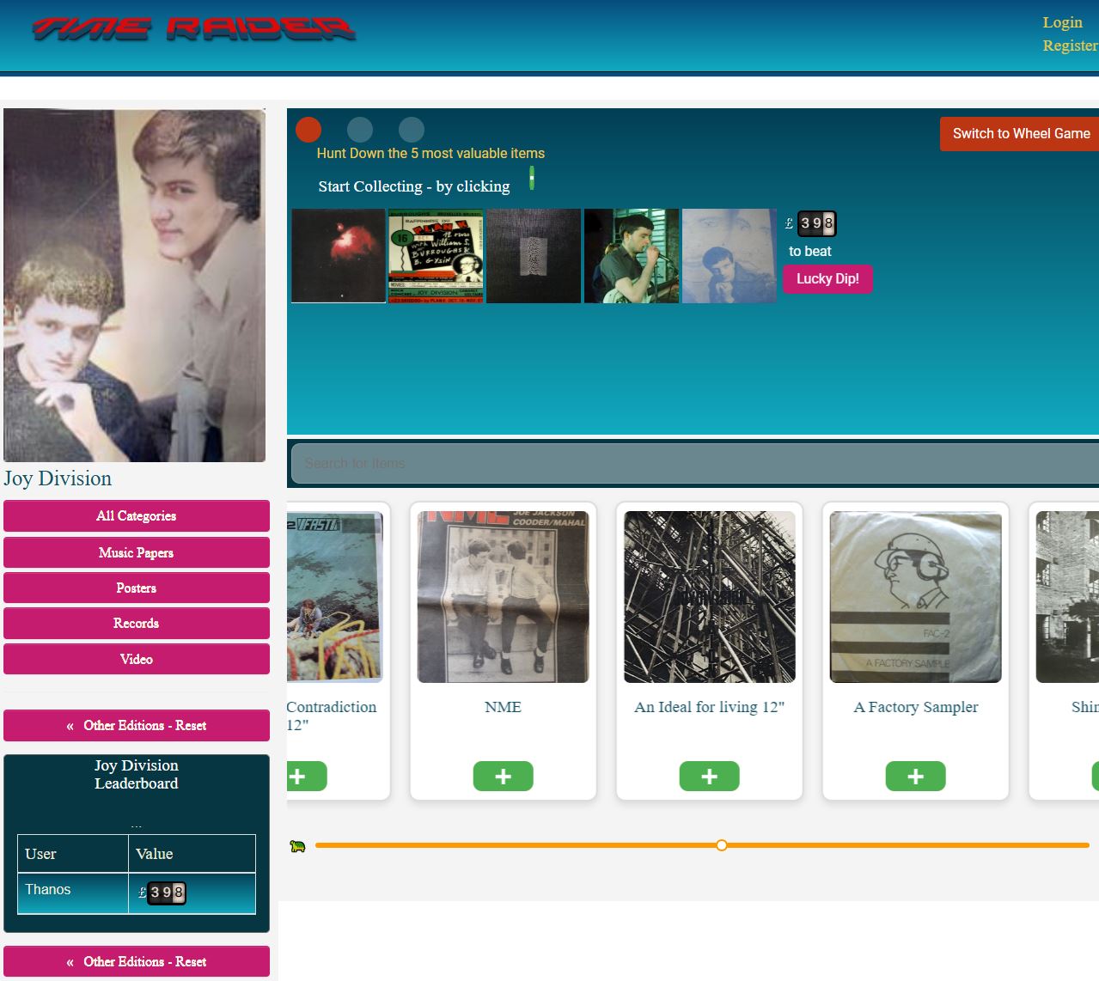Switch to Wheel Game

pyautogui.click(x=1020, y=133)
